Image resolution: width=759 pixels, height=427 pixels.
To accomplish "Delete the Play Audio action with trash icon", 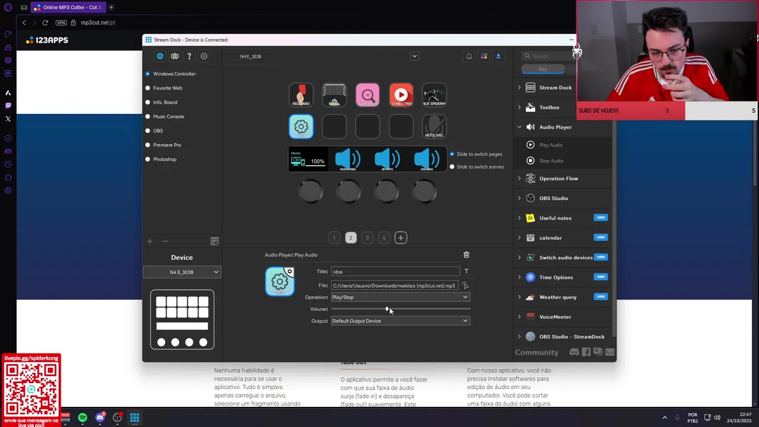I will [x=466, y=254].
